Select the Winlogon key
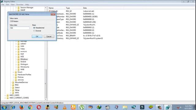Image resolution: width=196 pixels, height=110 pixels. [x=24, y=64]
